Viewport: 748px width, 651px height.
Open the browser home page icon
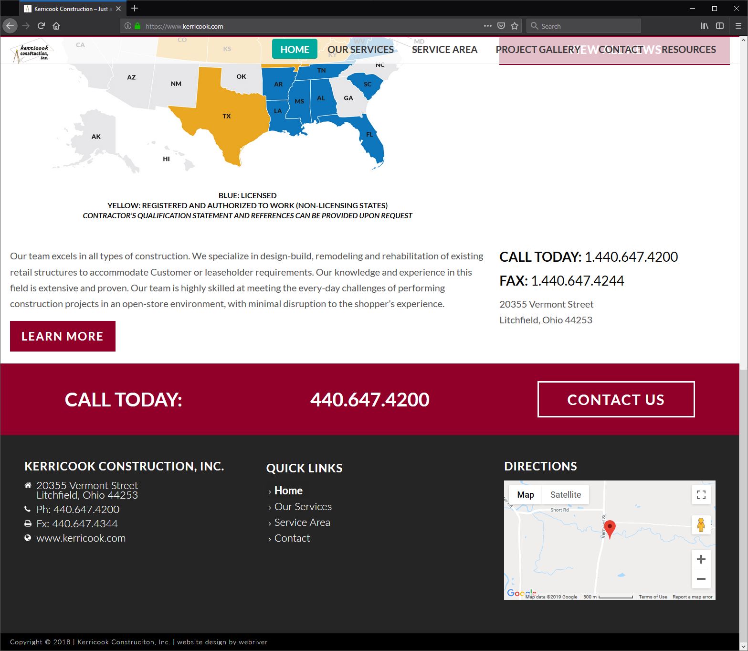[x=56, y=26]
